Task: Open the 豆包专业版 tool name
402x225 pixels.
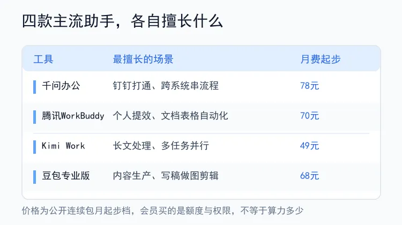Action: 66,176
